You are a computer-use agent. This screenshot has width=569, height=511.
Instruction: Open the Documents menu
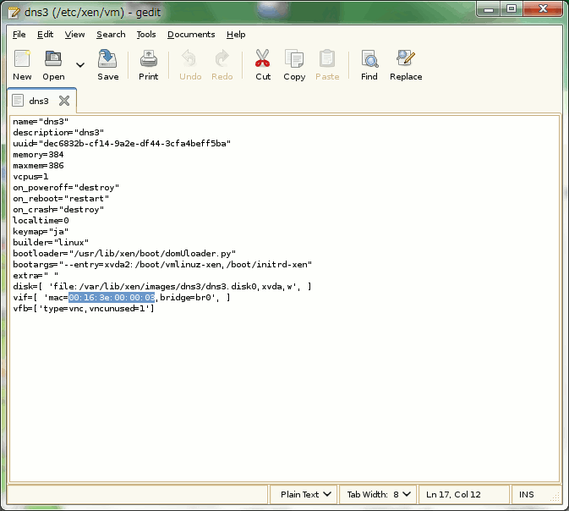pos(191,34)
